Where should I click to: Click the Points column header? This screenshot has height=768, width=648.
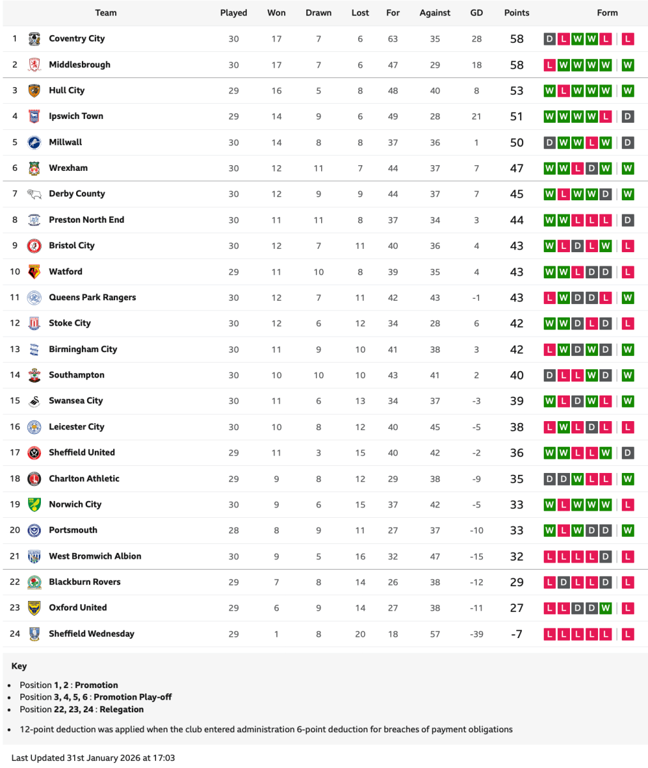516,13
